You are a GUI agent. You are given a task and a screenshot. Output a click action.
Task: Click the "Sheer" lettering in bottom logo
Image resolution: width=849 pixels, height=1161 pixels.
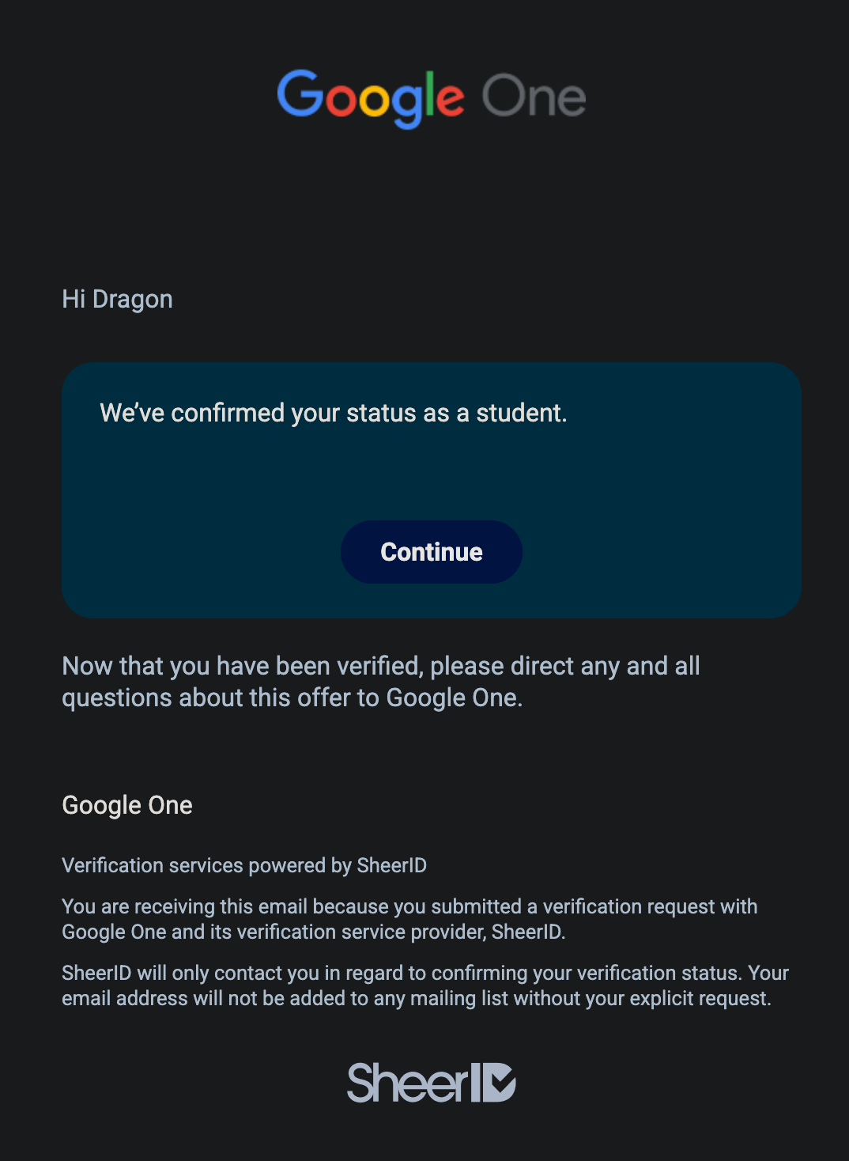[x=409, y=1082]
